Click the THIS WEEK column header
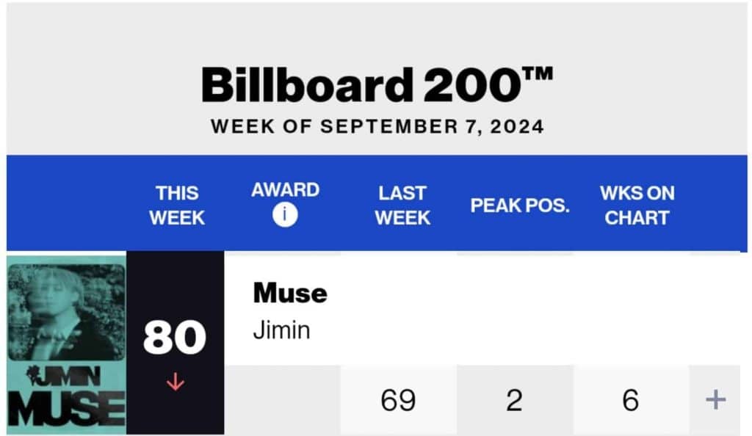Viewport: 752px width, 436px height. 177,206
